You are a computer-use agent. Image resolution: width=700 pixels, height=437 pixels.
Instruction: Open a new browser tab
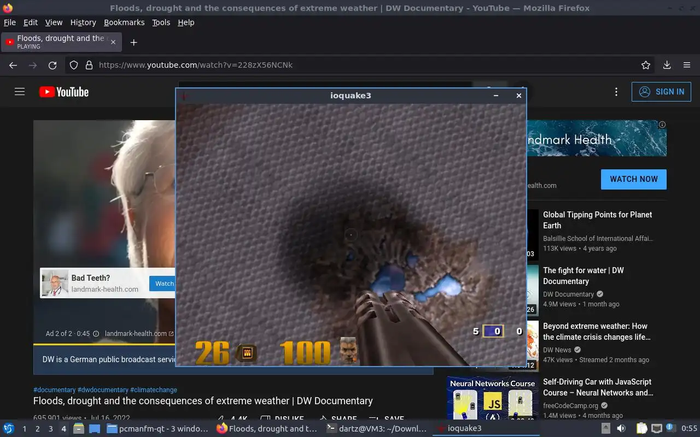coord(133,42)
